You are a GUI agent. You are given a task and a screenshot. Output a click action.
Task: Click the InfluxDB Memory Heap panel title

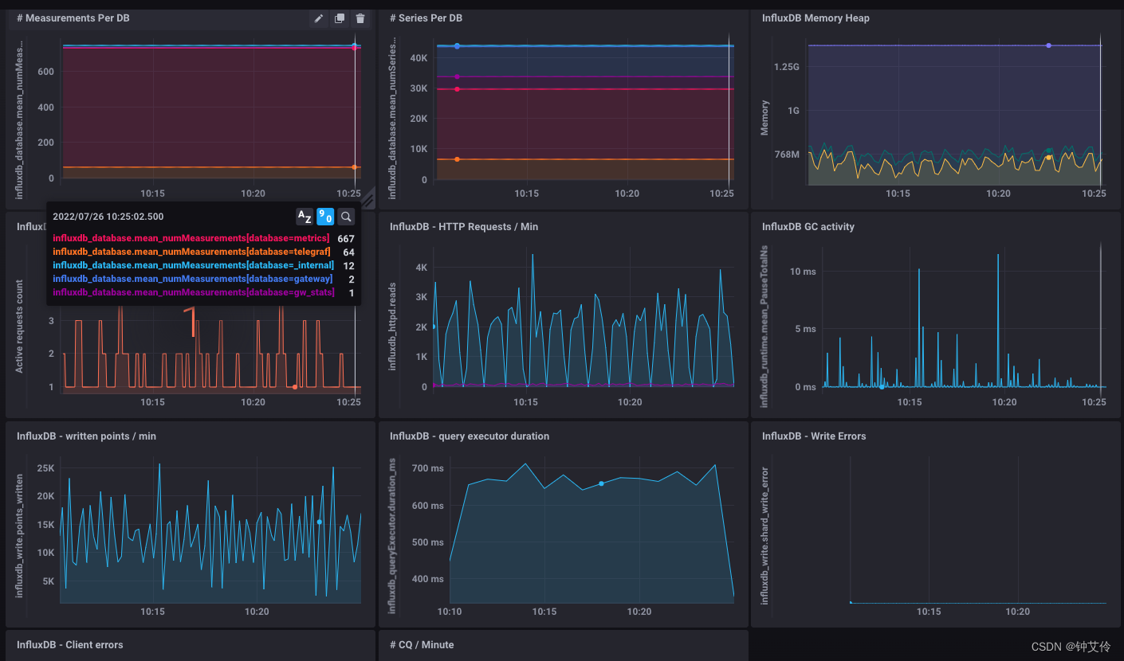pyautogui.click(x=815, y=18)
